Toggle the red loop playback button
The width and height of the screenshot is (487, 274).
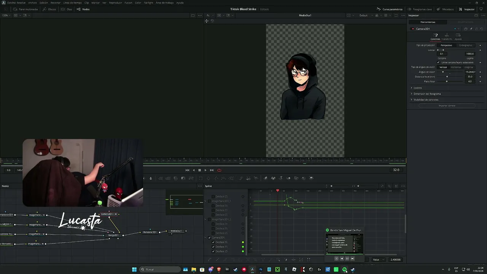coord(219,170)
